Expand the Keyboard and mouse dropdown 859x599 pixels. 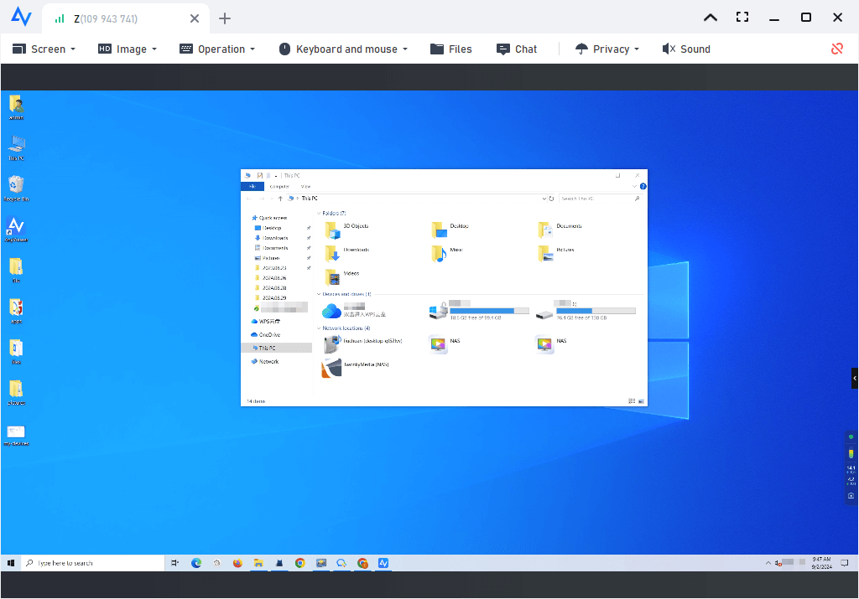(x=343, y=49)
